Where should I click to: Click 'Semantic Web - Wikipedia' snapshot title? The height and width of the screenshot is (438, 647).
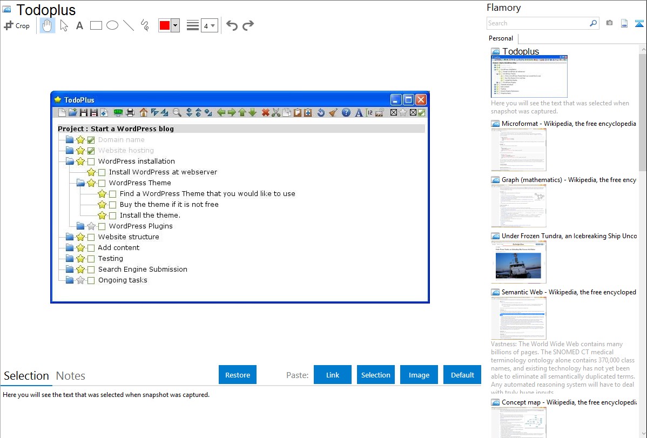point(569,292)
